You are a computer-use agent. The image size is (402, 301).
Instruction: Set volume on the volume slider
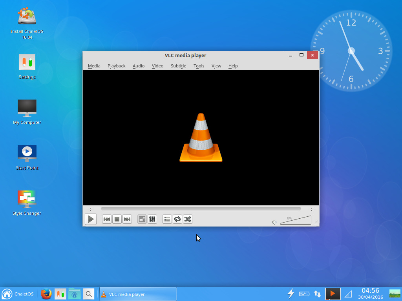(295, 221)
